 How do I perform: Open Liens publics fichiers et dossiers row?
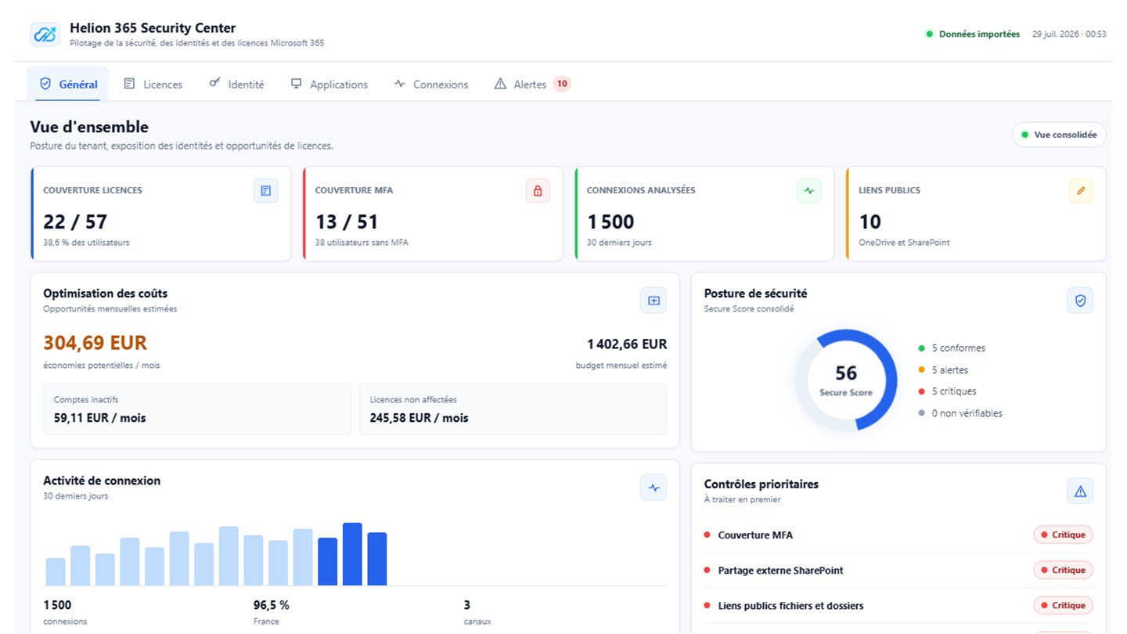coord(898,606)
